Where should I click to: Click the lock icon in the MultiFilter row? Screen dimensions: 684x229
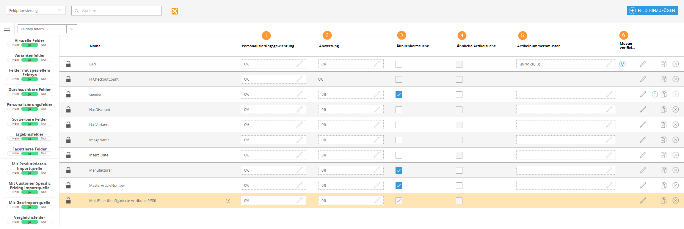[x=68, y=200]
